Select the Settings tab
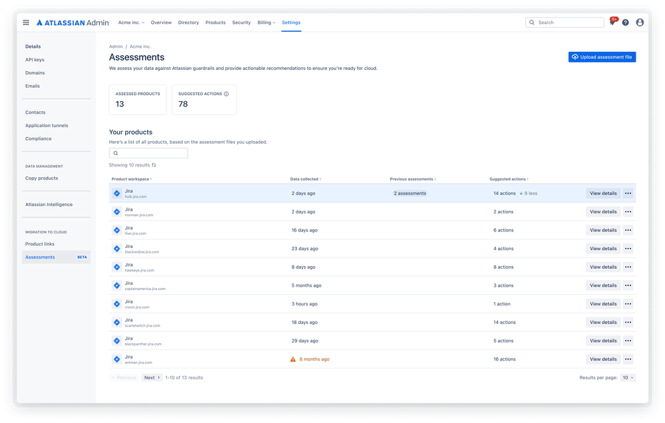665x423 pixels. (291, 23)
